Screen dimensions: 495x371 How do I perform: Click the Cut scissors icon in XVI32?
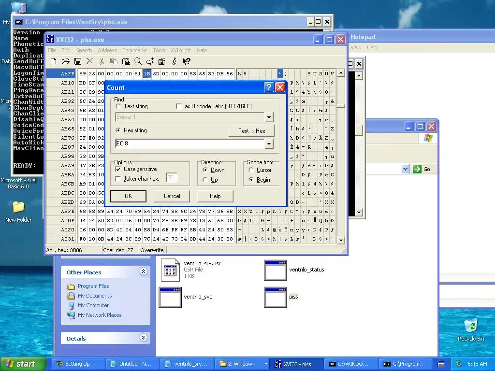102,61
